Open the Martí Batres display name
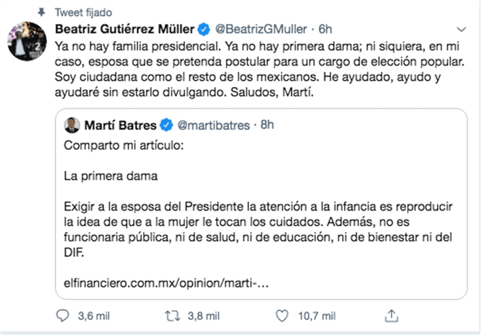The height and width of the screenshot is (335, 484). pyautogui.click(x=121, y=124)
